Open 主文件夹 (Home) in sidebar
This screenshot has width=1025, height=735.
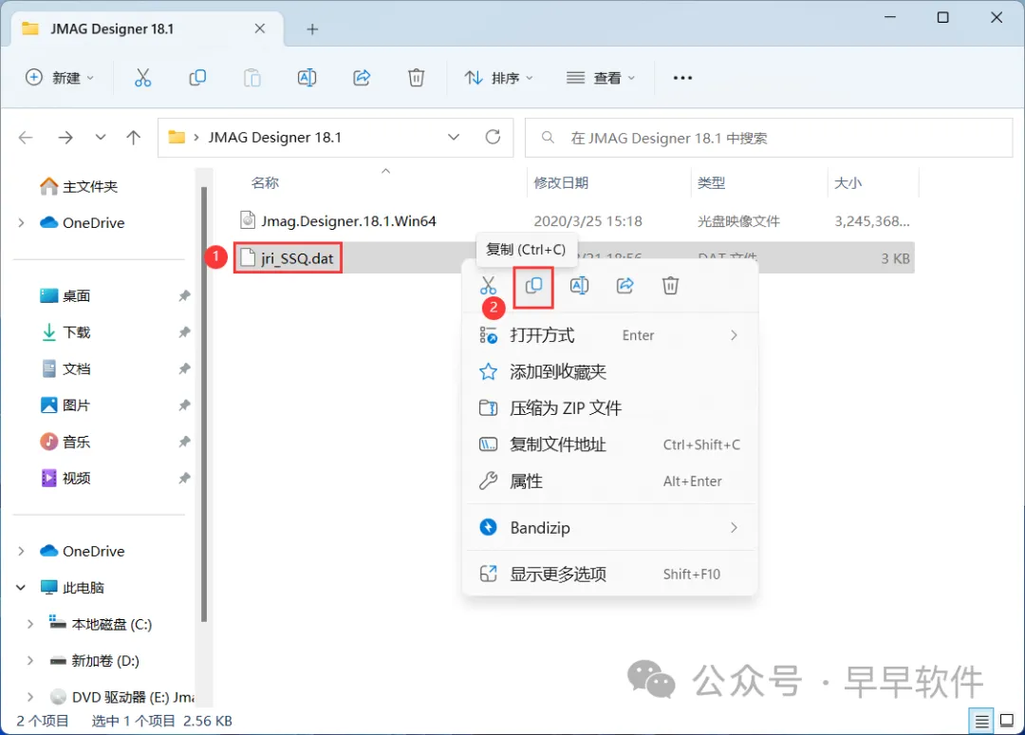[x=79, y=186]
